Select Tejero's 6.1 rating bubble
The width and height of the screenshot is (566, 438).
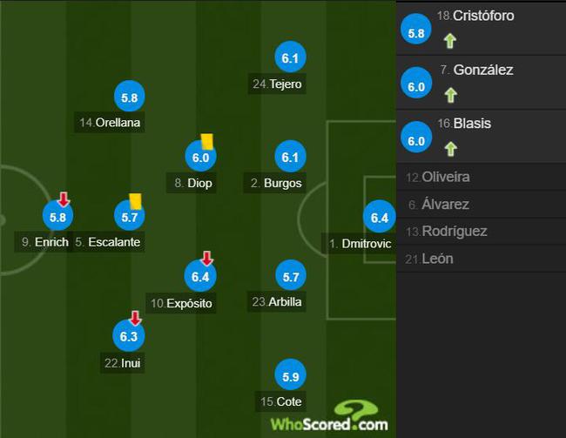[x=290, y=57]
